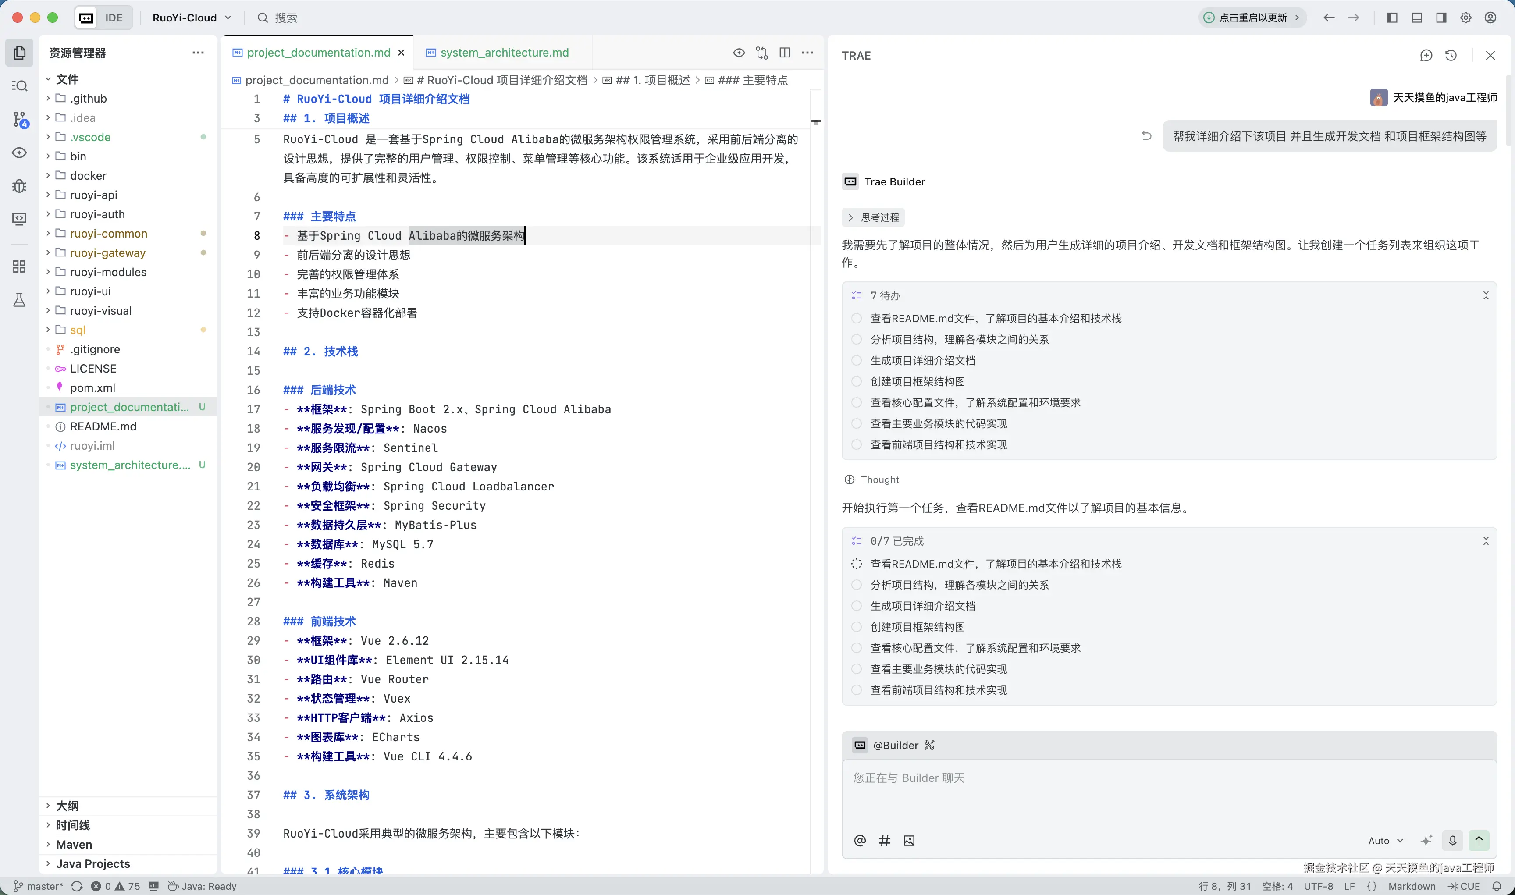Viewport: 1515px width, 895px height.
Task: Open the Source Control sidebar icon
Action: [19, 119]
